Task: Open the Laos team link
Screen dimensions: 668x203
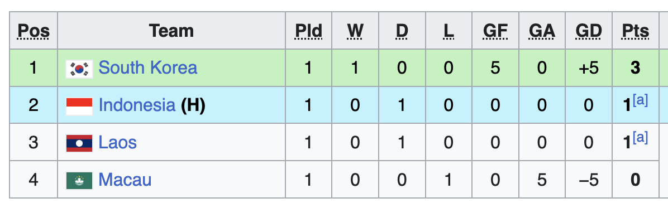Action: click(x=118, y=142)
